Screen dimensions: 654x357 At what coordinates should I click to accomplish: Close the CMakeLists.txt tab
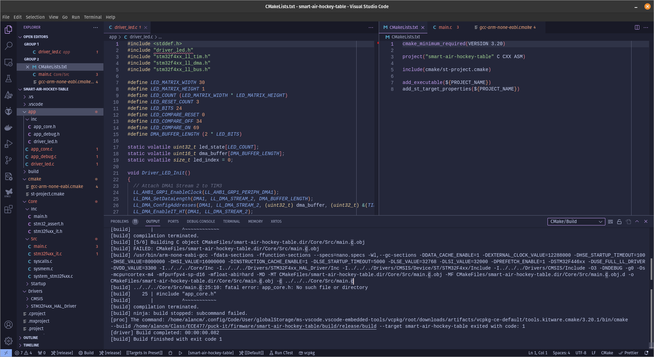tap(423, 28)
